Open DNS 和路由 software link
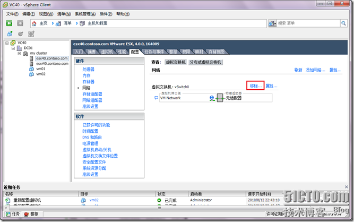The width and height of the screenshot is (354, 222). [92, 137]
